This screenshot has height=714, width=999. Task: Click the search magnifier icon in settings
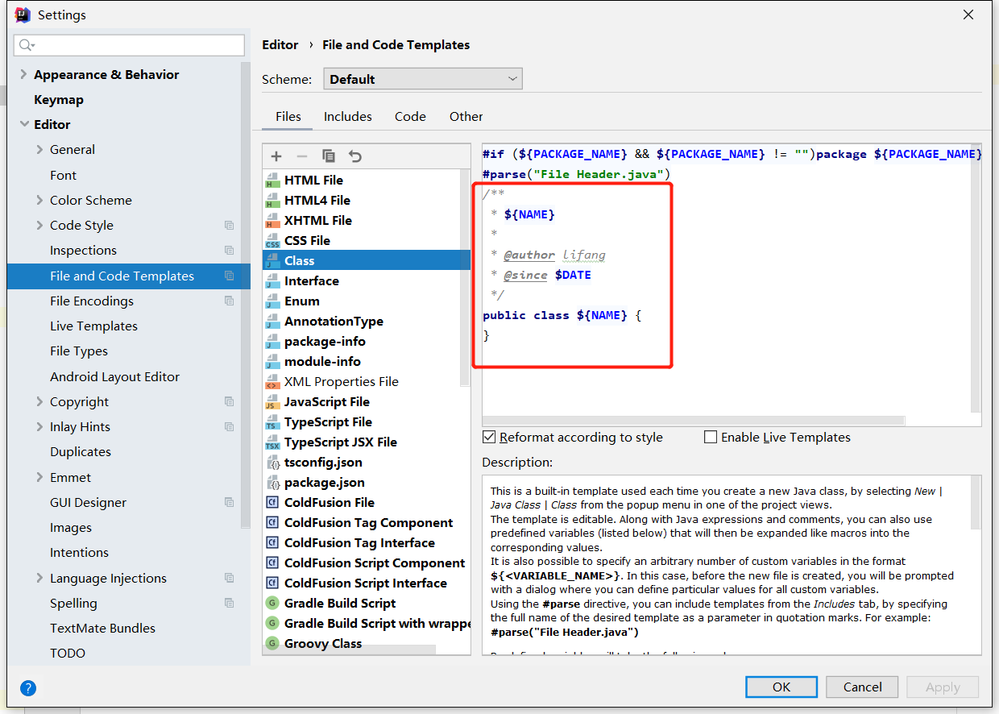click(x=27, y=45)
